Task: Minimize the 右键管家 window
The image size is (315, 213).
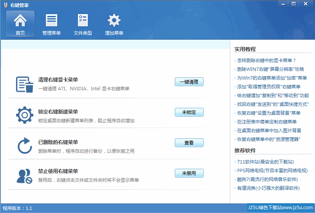Action: click(x=283, y=4)
